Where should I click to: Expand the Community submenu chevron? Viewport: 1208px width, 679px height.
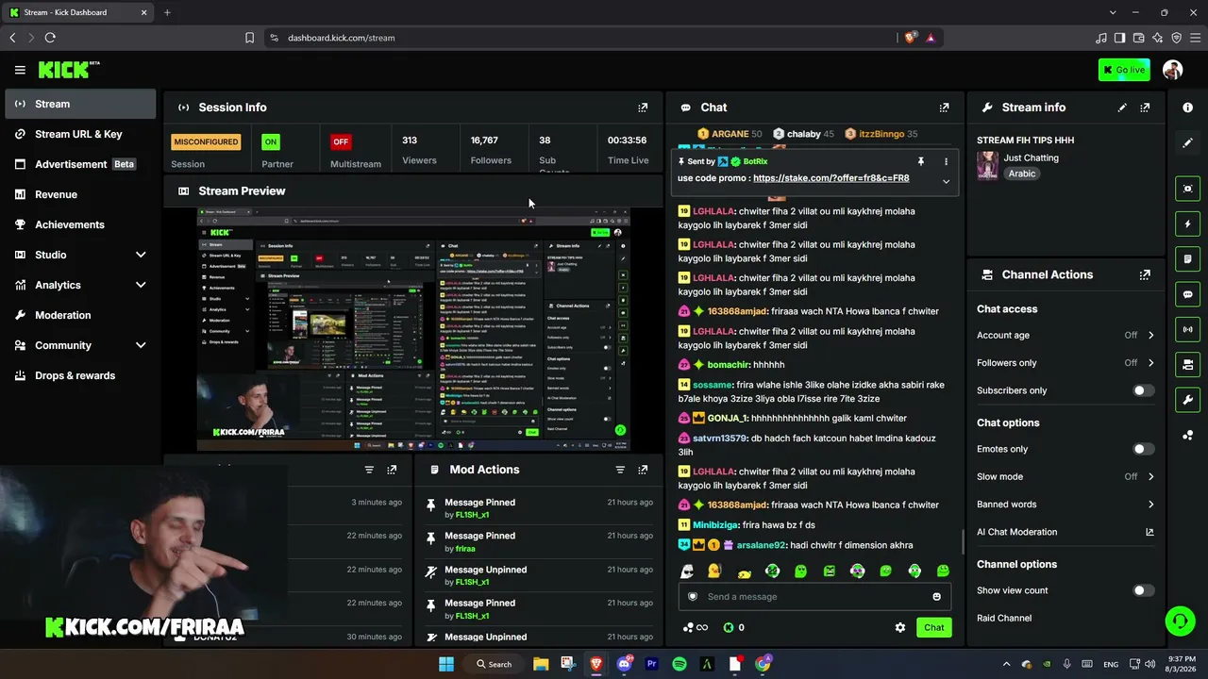tap(141, 345)
